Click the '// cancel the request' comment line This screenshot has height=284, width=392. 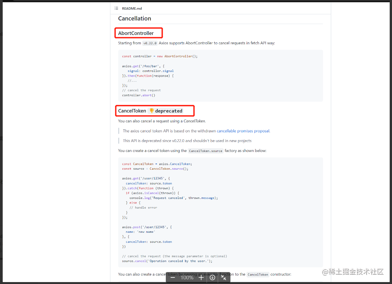[141, 90]
